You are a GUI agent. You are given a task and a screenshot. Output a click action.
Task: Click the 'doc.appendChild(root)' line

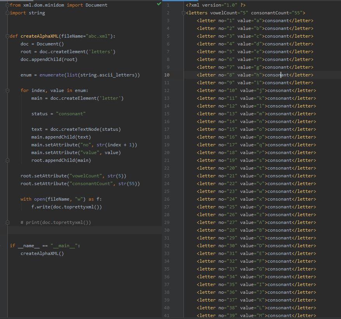pos(49,59)
